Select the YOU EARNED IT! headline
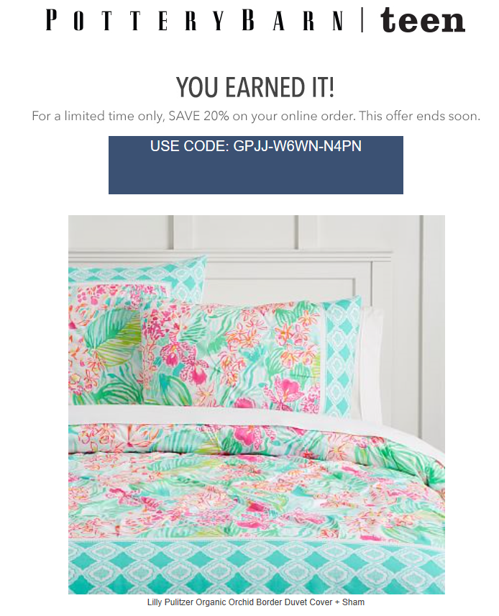499x616 pixels. click(x=255, y=87)
